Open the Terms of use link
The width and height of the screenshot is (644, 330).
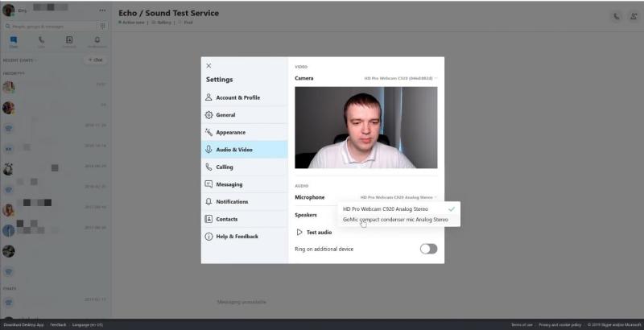522,324
